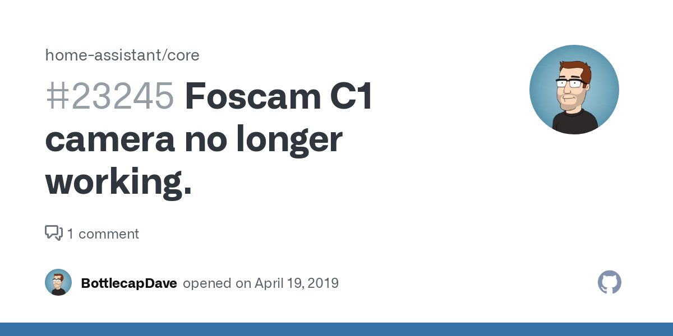Click the comments speech bubble icon

[x=54, y=233]
